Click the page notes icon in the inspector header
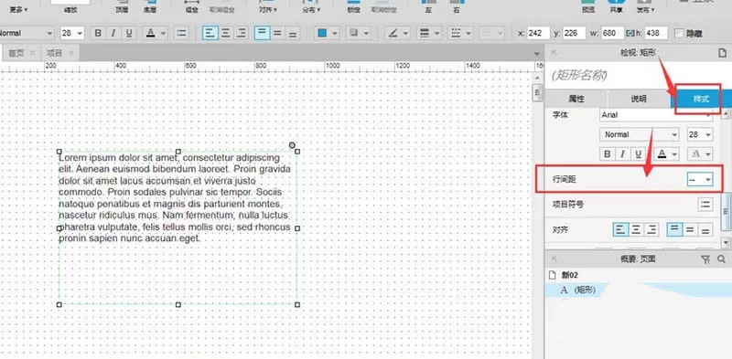The width and height of the screenshot is (732, 359). (722, 53)
